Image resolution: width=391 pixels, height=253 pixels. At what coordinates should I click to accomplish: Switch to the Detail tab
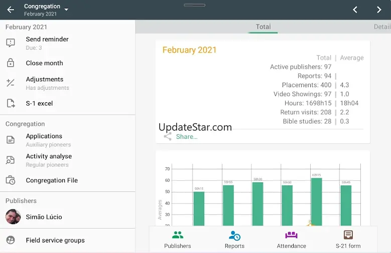click(x=382, y=27)
